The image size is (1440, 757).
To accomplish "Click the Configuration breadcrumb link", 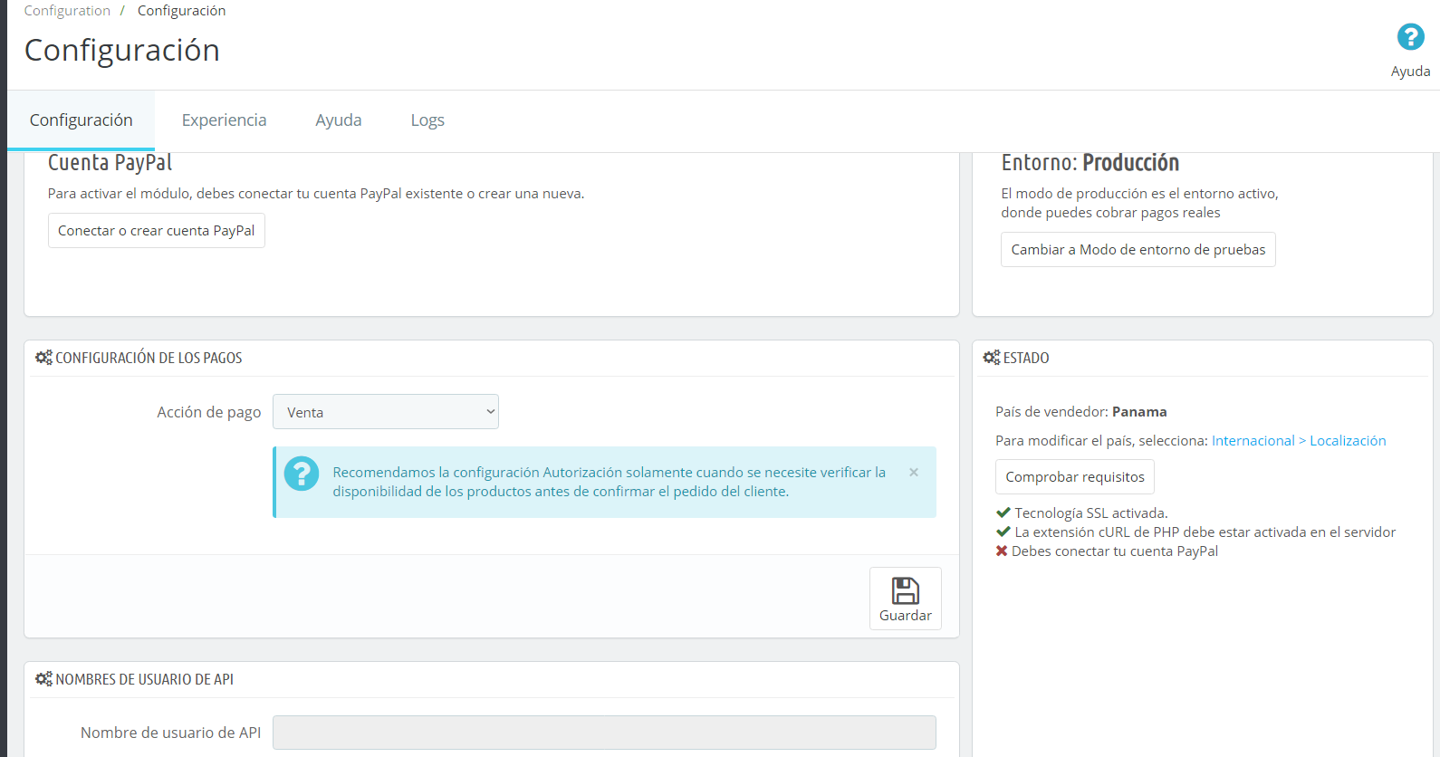I will pyautogui.click(x=67, y=11).
